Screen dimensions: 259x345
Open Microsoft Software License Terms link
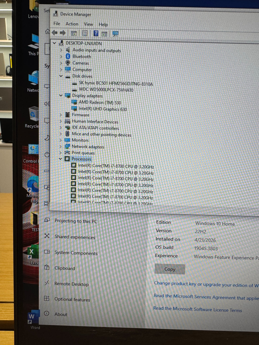pyautogui.click(x=198, y=309)
